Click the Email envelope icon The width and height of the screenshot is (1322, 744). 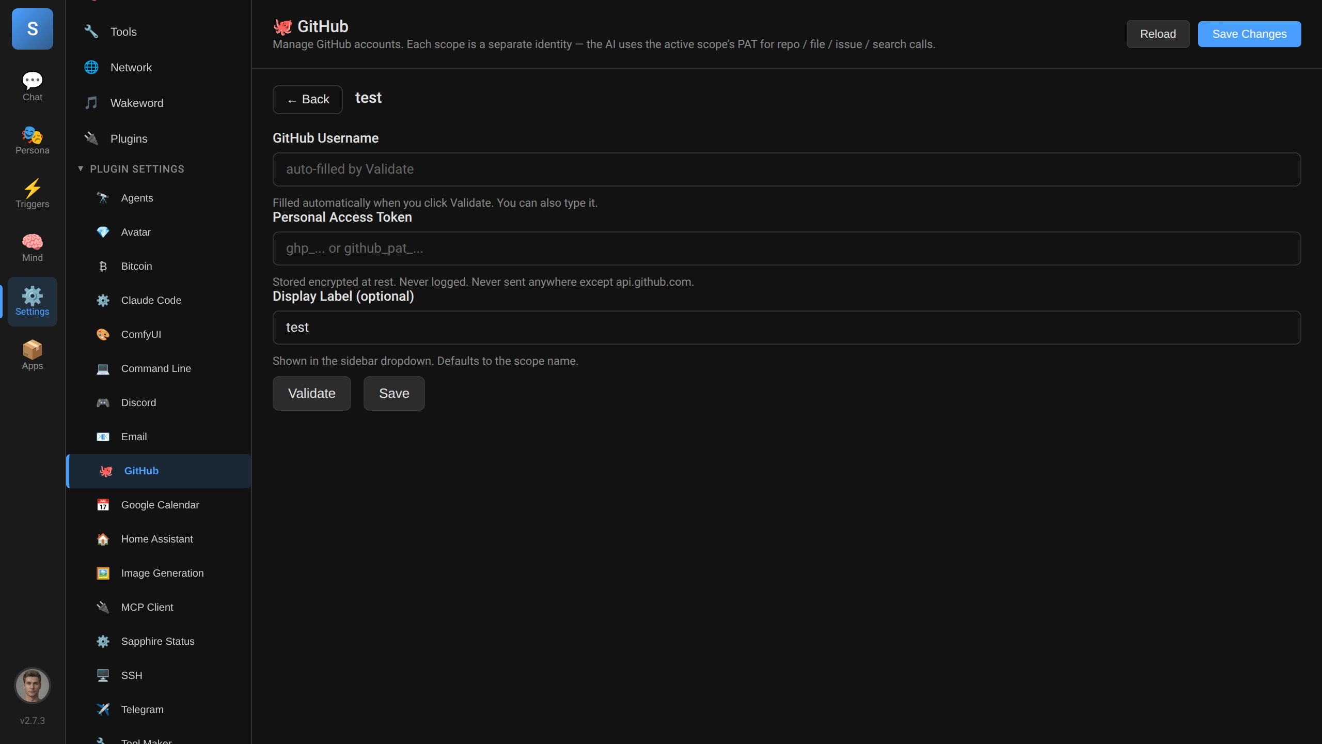click(103, 437)
